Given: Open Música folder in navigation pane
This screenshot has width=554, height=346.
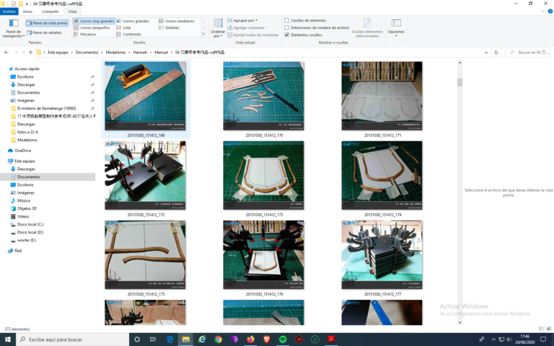Looking at the screenshot, I should (x=24, y=200).
